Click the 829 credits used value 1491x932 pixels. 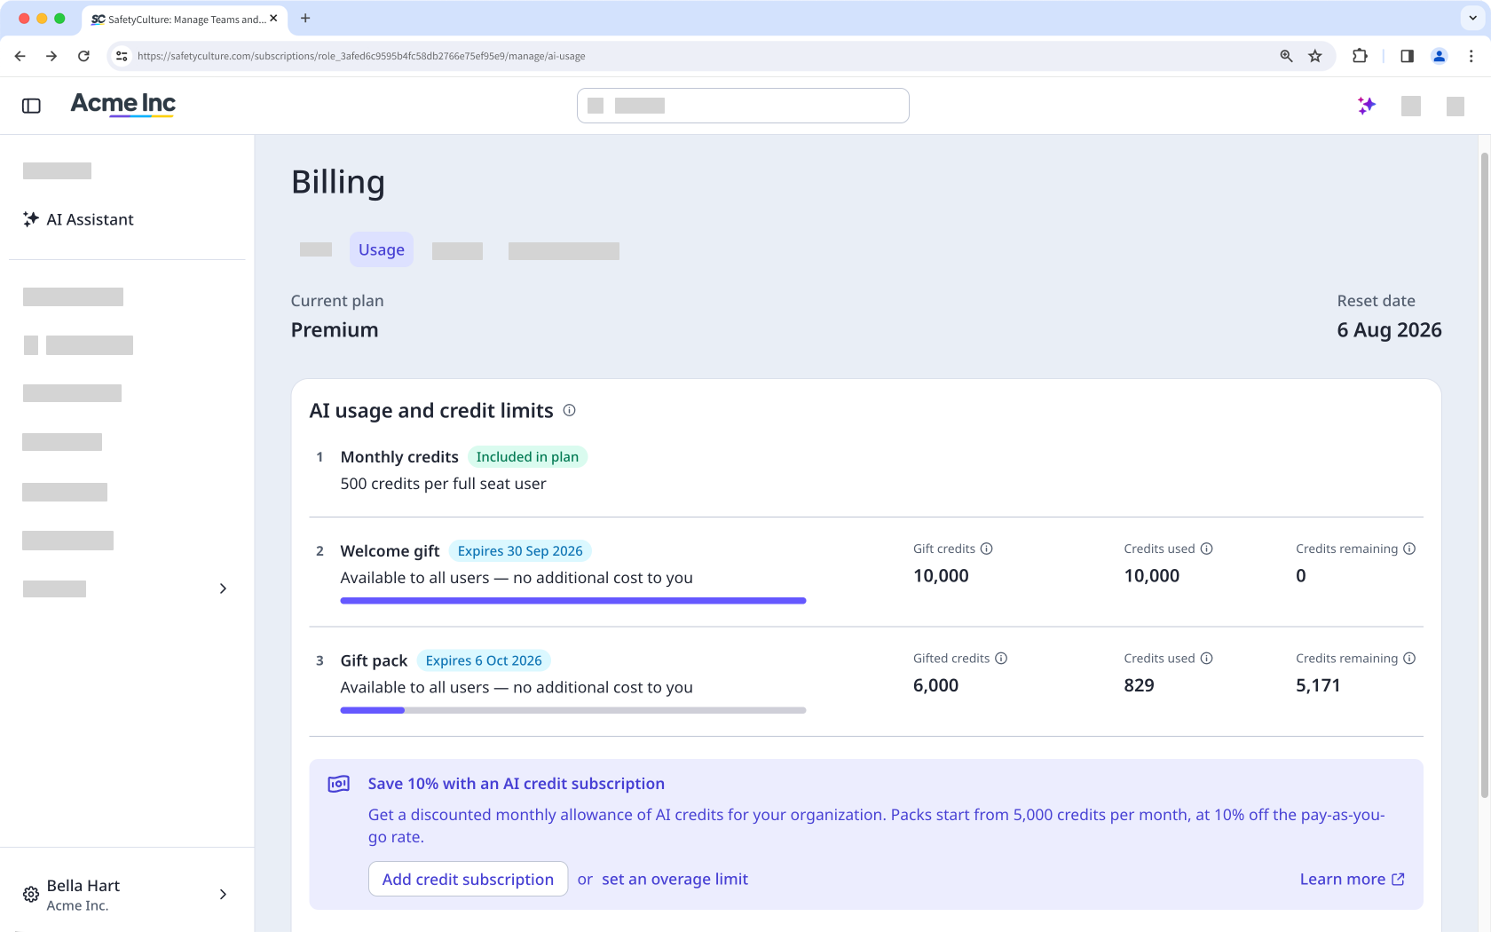tap(1139, 685)
